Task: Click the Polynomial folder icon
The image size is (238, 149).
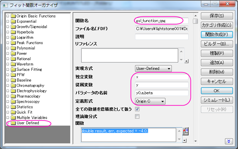Action: click(x=13, y=48)
